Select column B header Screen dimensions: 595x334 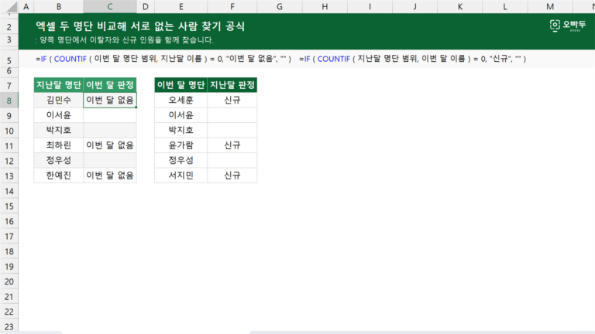click(x=58, y=6)
